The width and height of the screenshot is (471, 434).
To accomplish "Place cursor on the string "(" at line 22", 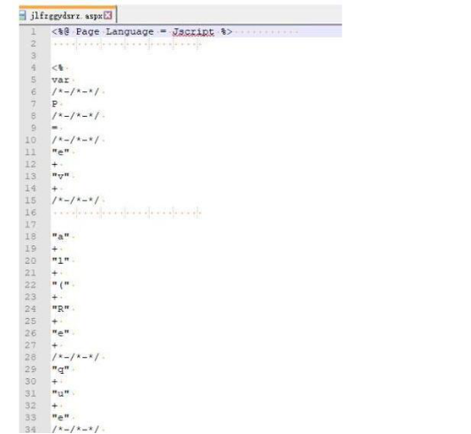I will (61, 284).
